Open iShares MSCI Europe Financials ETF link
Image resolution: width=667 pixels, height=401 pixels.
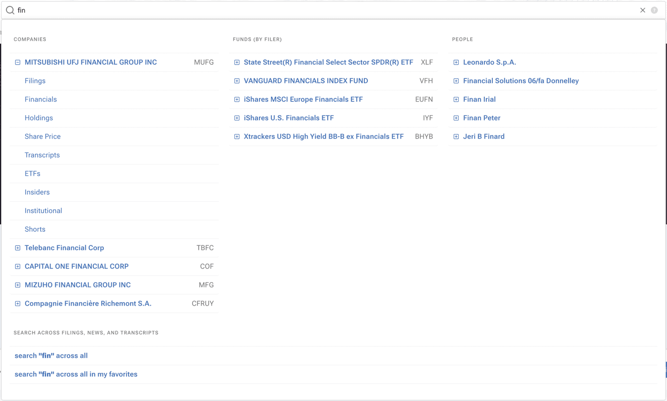click(303, 99)
